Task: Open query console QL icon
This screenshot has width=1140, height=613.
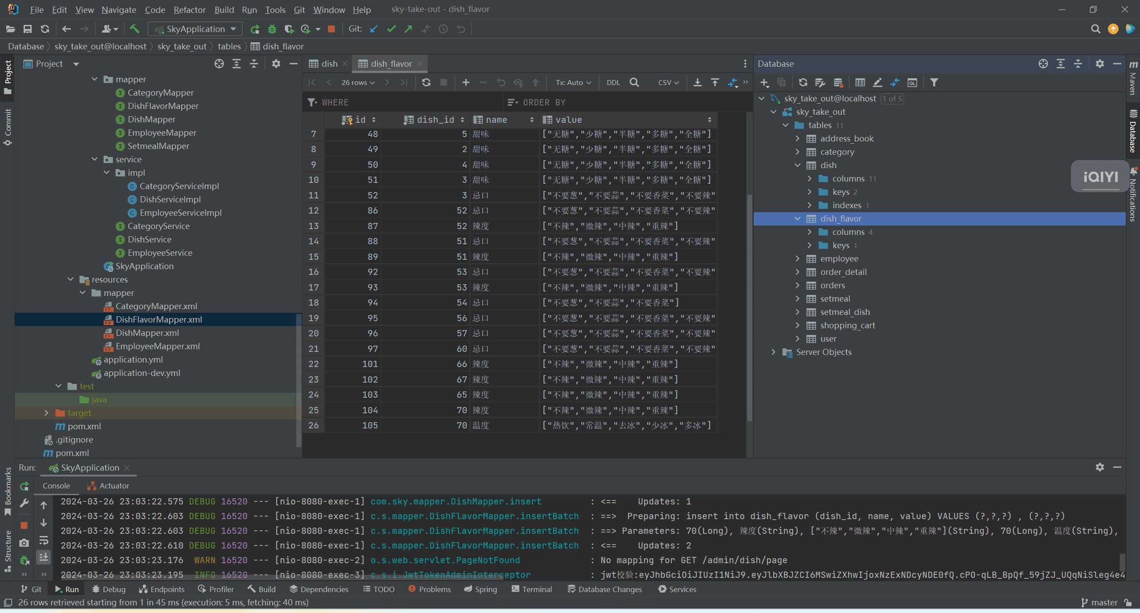Action: [912, 82]
